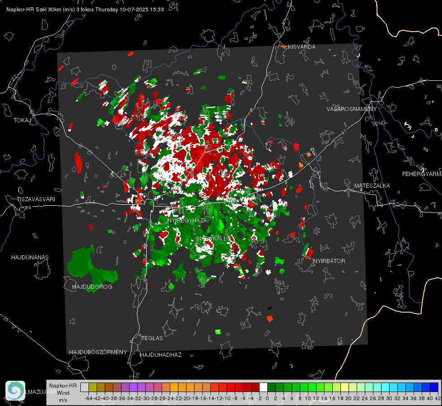Click the white zero-velocity swatch in the legend
This screenshot has width=442, height=406.
[263, 388]
